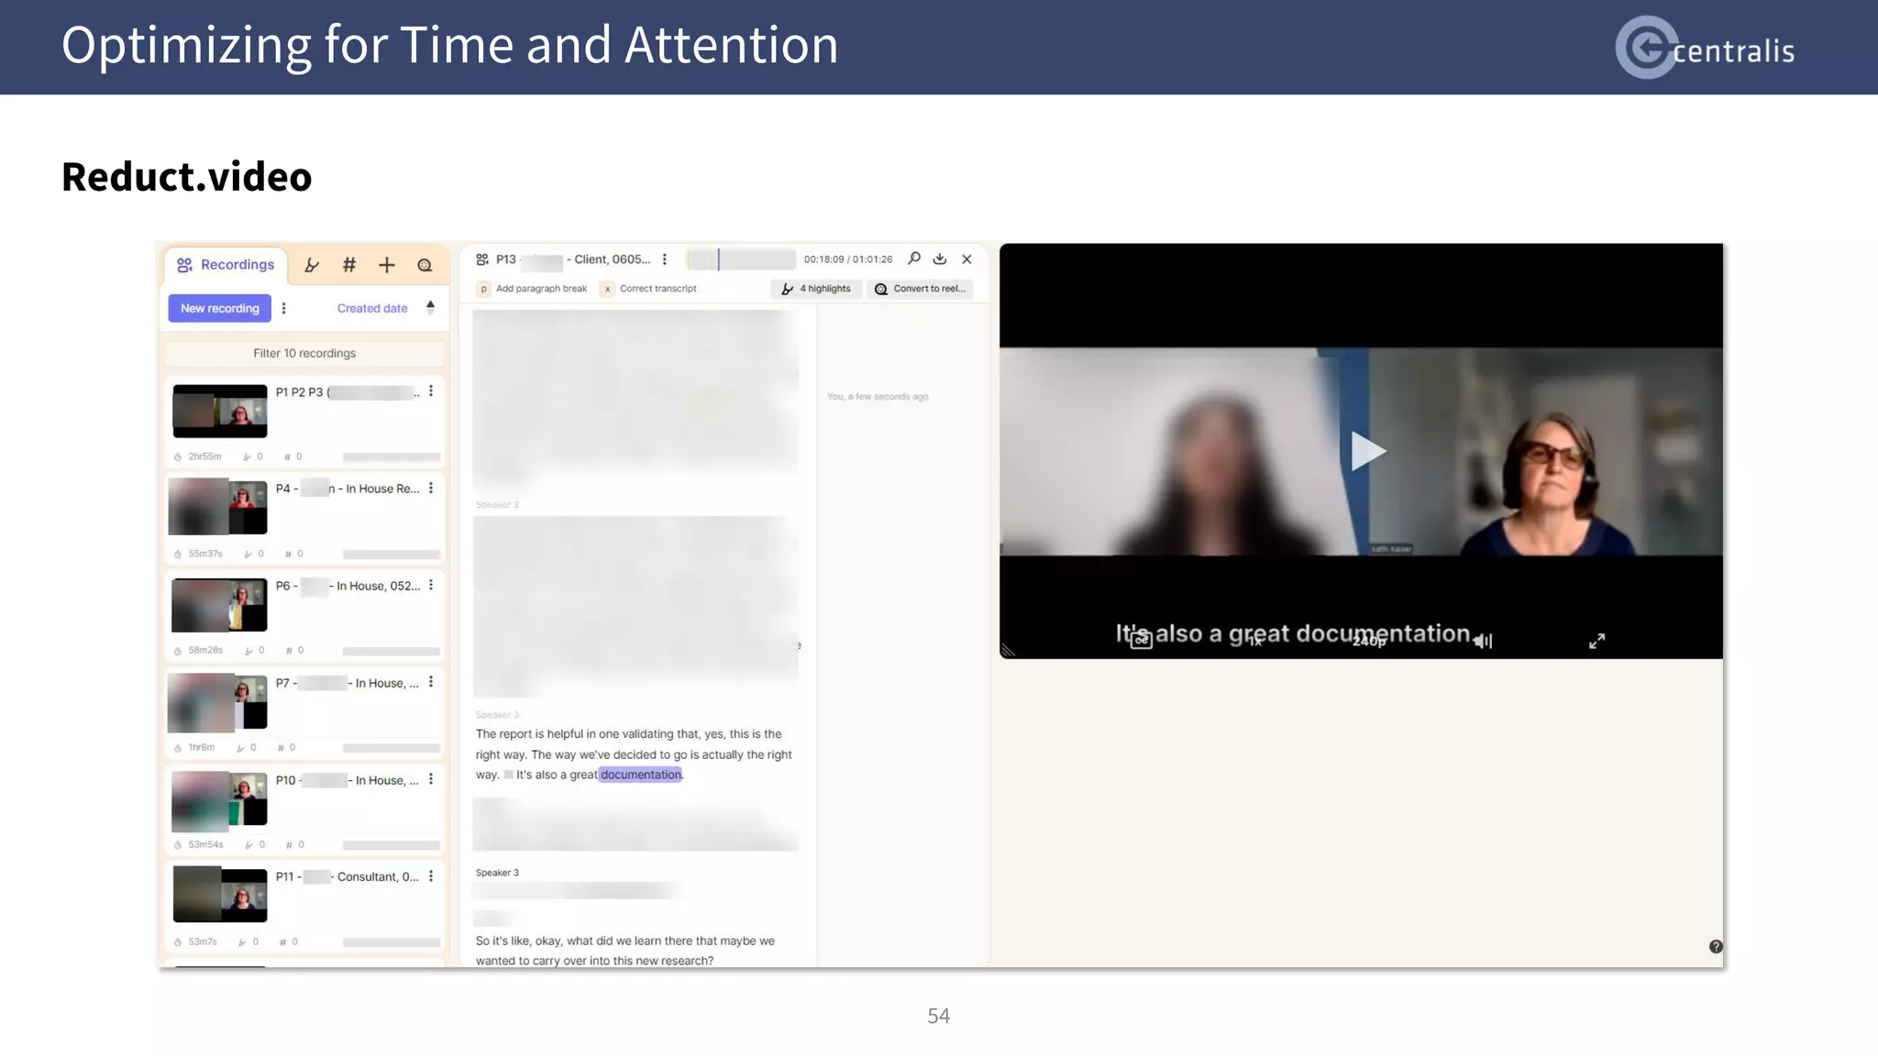Click the video resize handle corner
This screenshot has height=1056, width=1878.
click(1008, 651)
